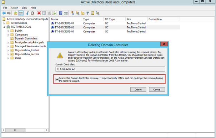Go up one level in toolbar
This screenshot has height=138, width=216.
[16, 13]
